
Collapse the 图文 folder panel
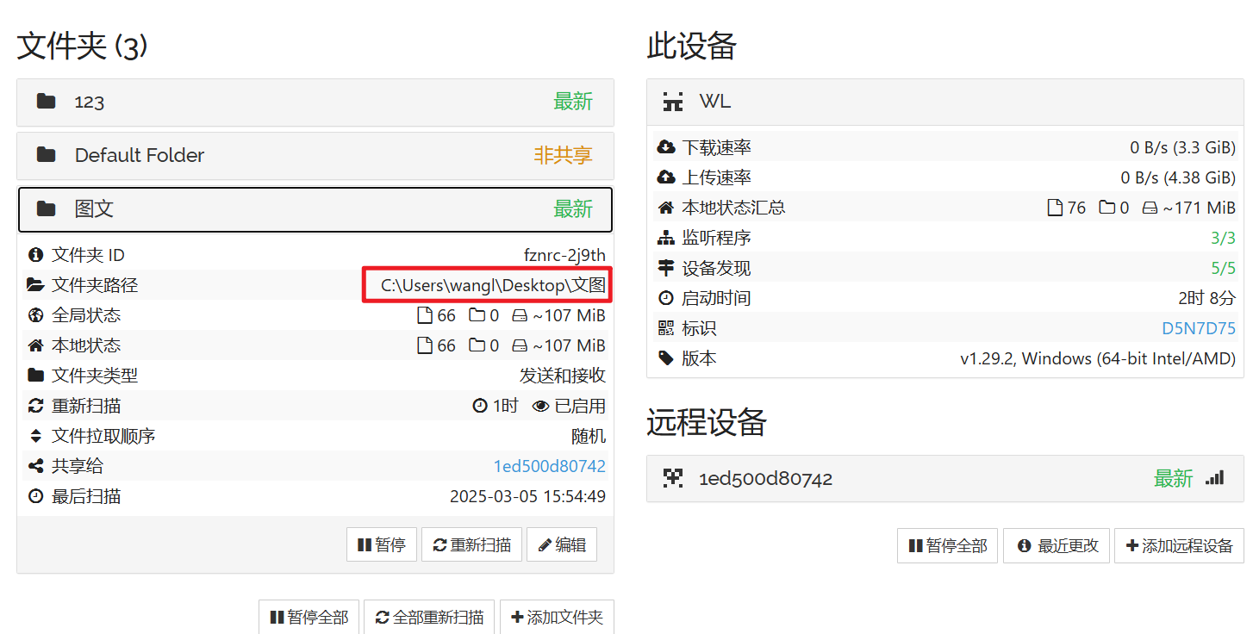pos(315,209)
